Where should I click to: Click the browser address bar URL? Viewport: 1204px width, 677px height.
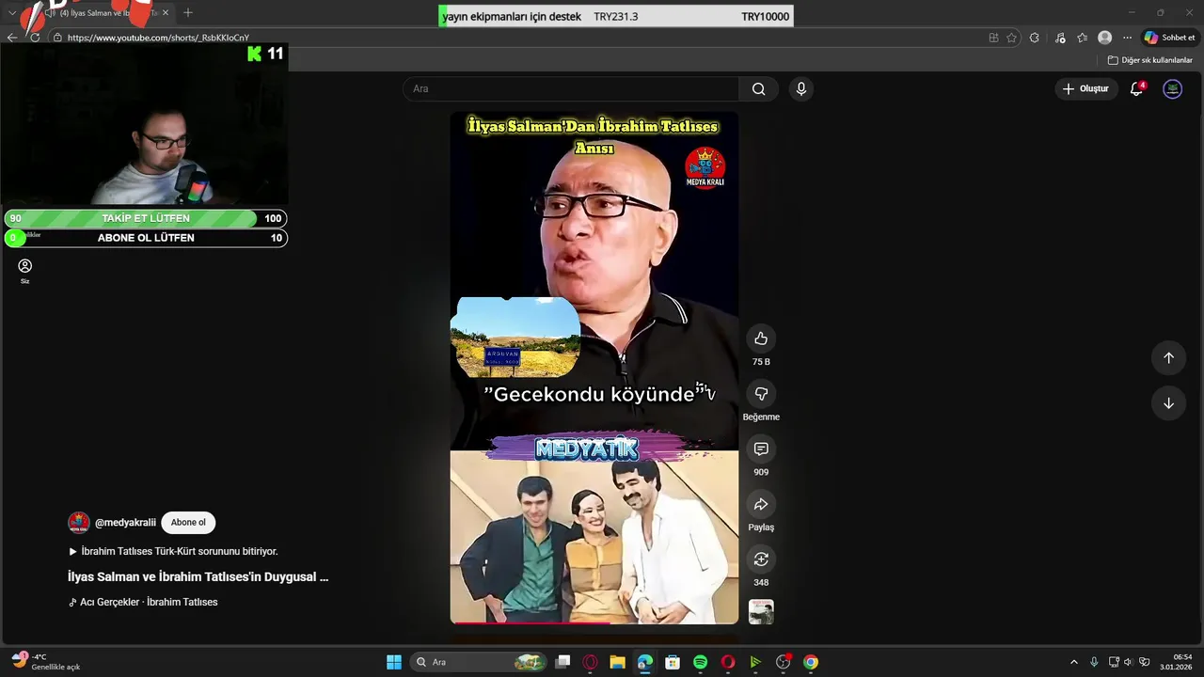click(158, 38)
